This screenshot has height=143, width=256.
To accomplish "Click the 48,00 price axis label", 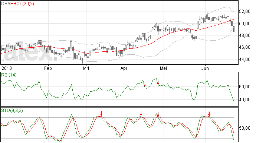I will (x=244, y=35).
